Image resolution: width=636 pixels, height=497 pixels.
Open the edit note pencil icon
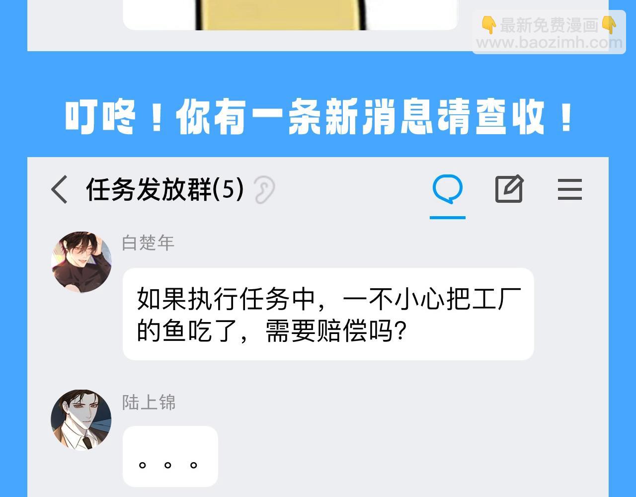pyautogui.click(x=509, y=188)
